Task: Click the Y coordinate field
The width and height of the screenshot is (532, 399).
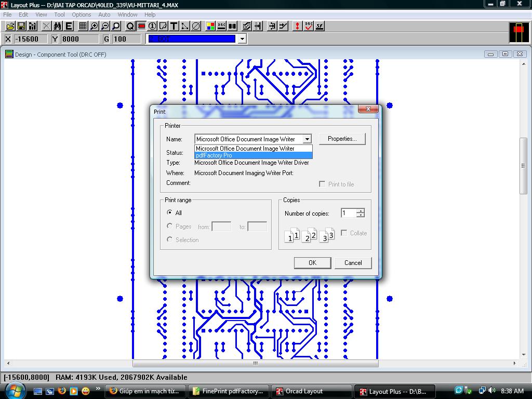Action: (x=79, y=39)
